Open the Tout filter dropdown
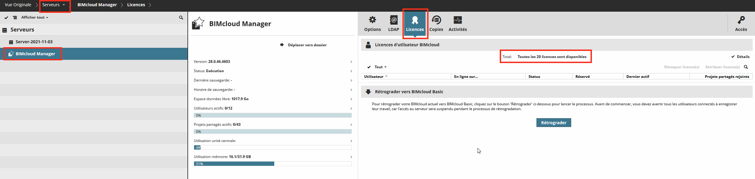This screenshot has height=179, width=755. pyautogui.click(x=381, y=67)
